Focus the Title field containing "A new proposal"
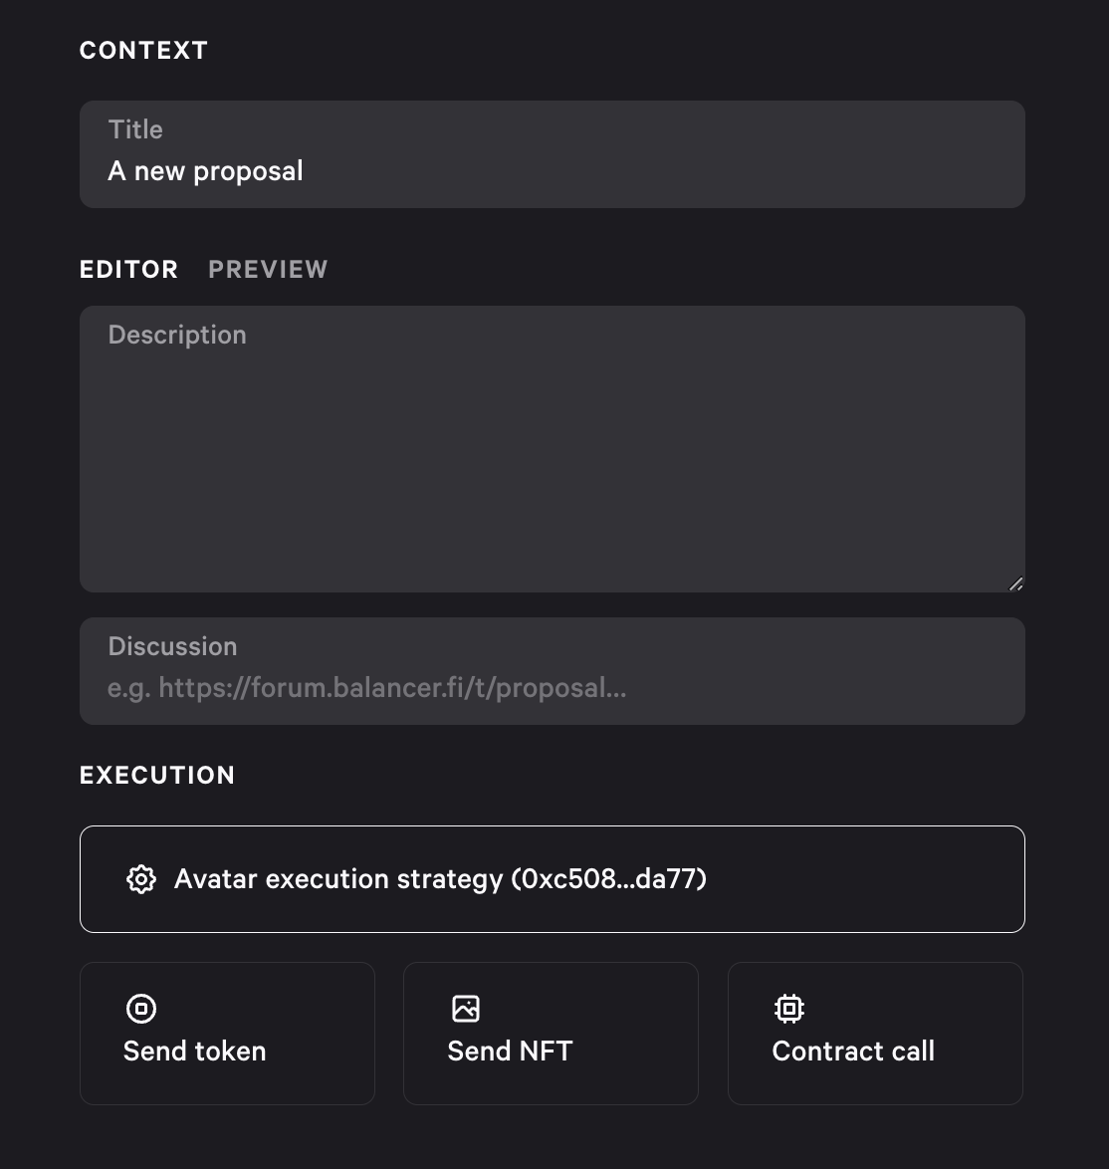 pyautogui.click(x=553, y=154)
